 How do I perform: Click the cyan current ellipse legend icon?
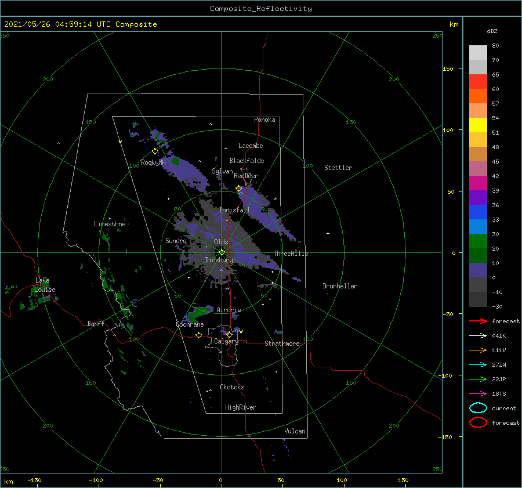pyautogui.click(x=478, y=408)
